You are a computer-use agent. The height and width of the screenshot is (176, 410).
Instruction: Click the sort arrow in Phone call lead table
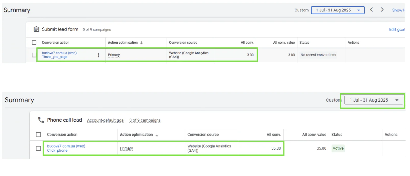pyautogui.click(x=157, y=135)
